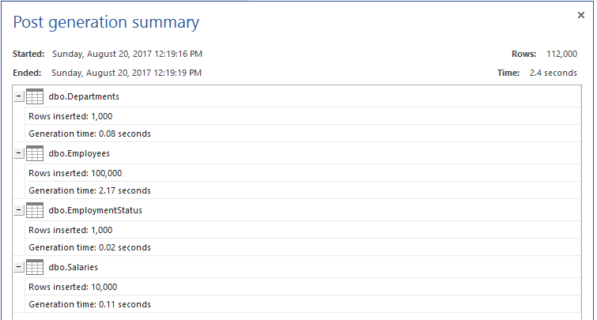Click the dbo.Salaries table icon
Viewport: 597px width, 320px height.
point(34,268)
